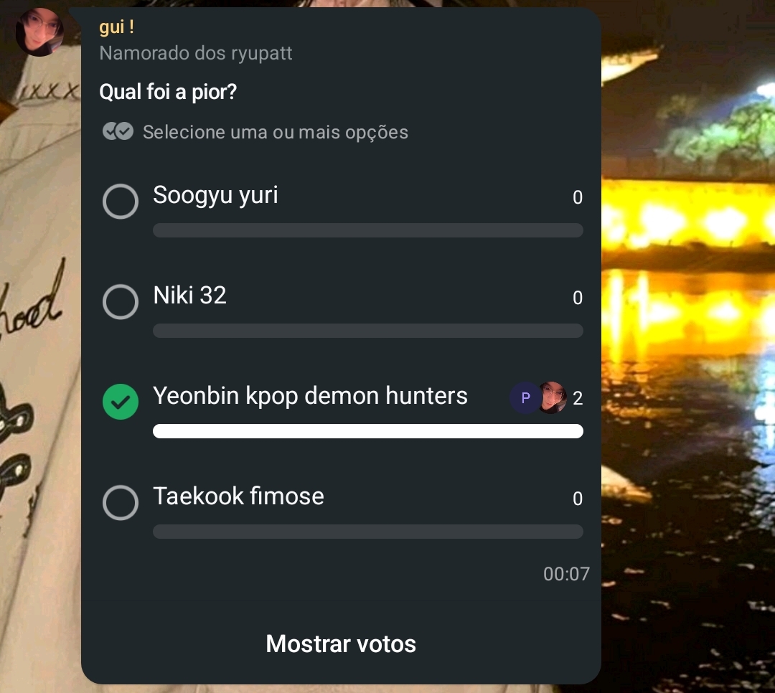
Task: Open gui's profile picture avatar
Action: pyautogui.click(x=39, y=32)
